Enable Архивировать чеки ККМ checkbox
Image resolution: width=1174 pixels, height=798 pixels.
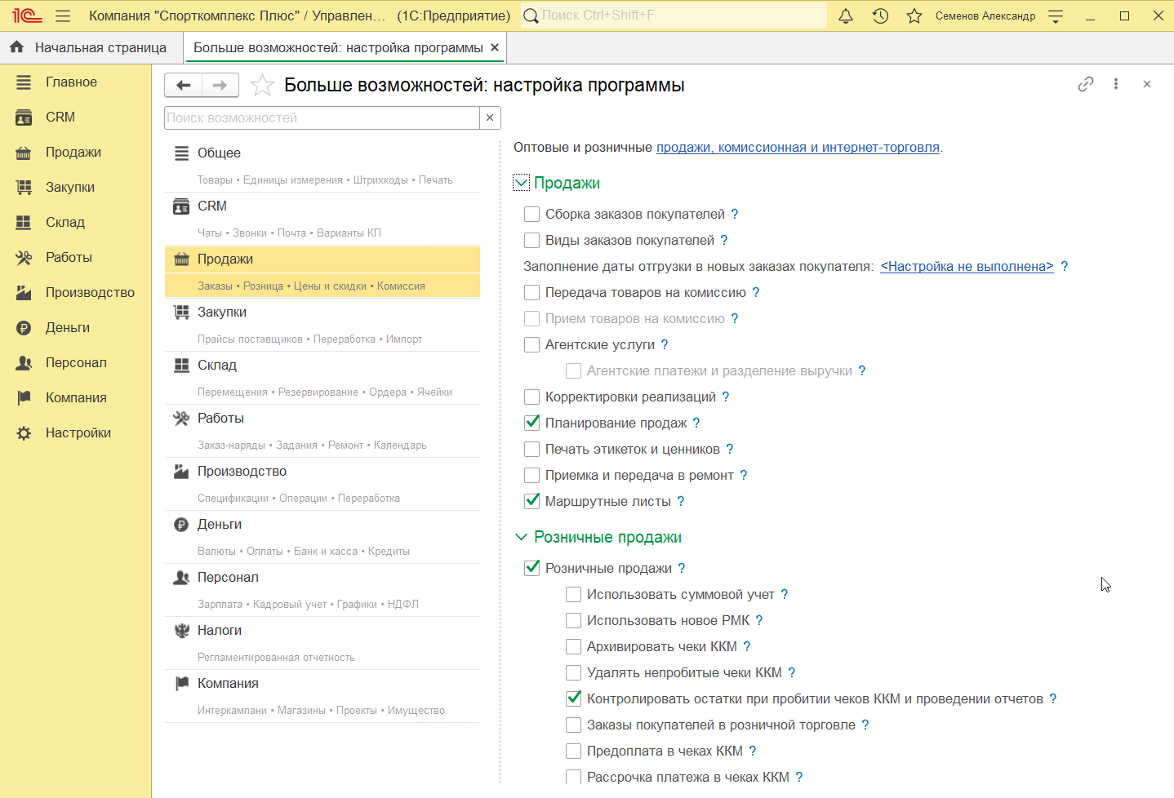(x=573, y=646)
